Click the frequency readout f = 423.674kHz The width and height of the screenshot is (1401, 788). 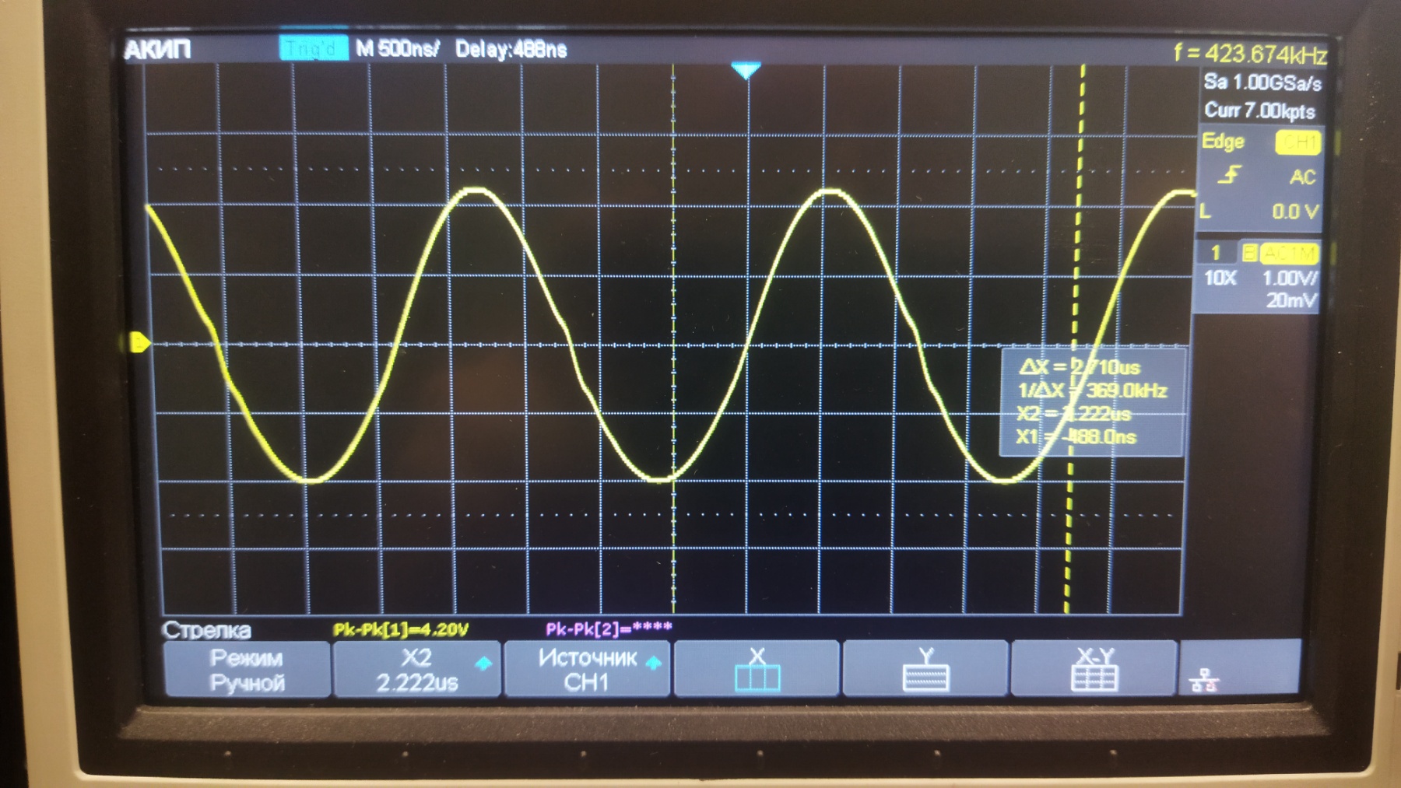pos(1250,54)
